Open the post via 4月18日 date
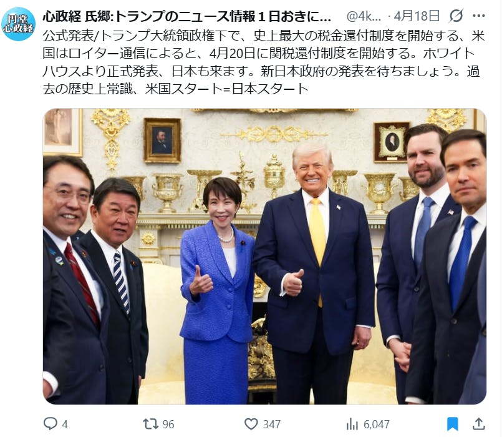This screenshot has width=502, height=437. 417,16
